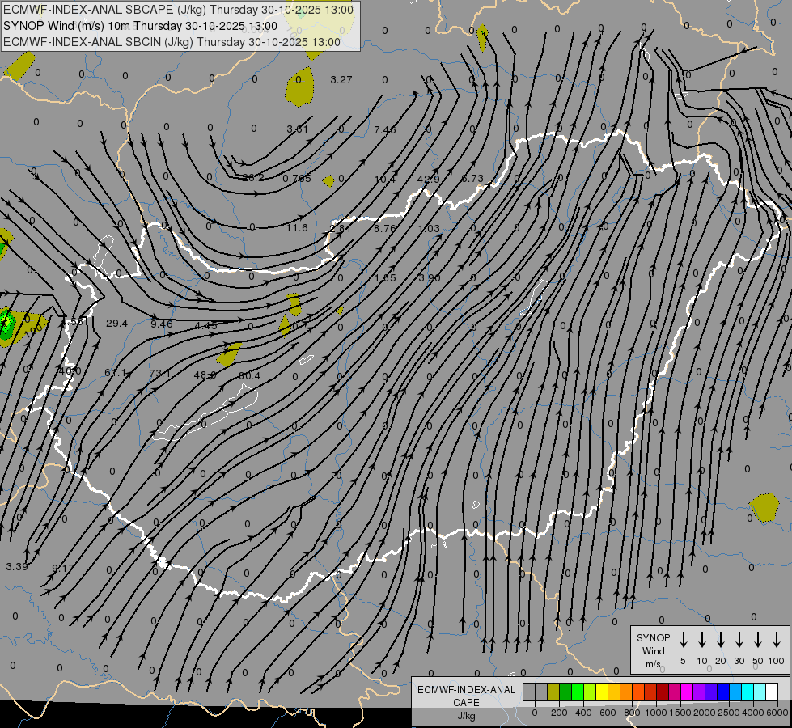792x728 pixels.
Task: Pick the dark red 1000 J/kg swatch
Action: 663,692
